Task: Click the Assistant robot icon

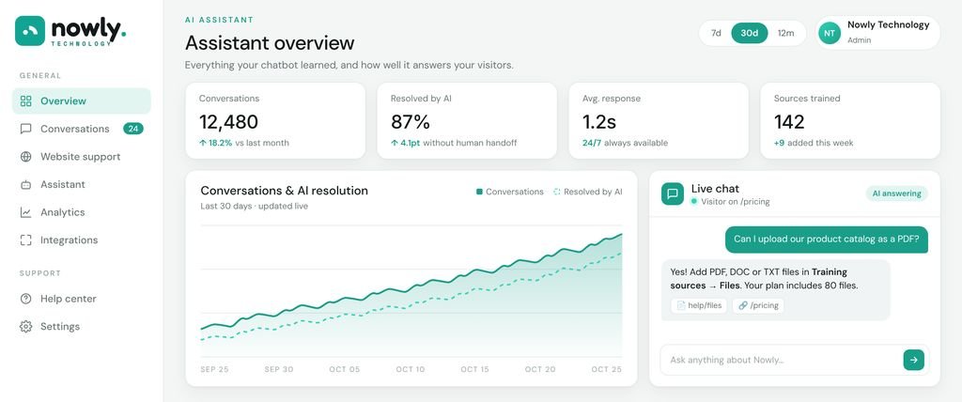Action: (25, 184)
